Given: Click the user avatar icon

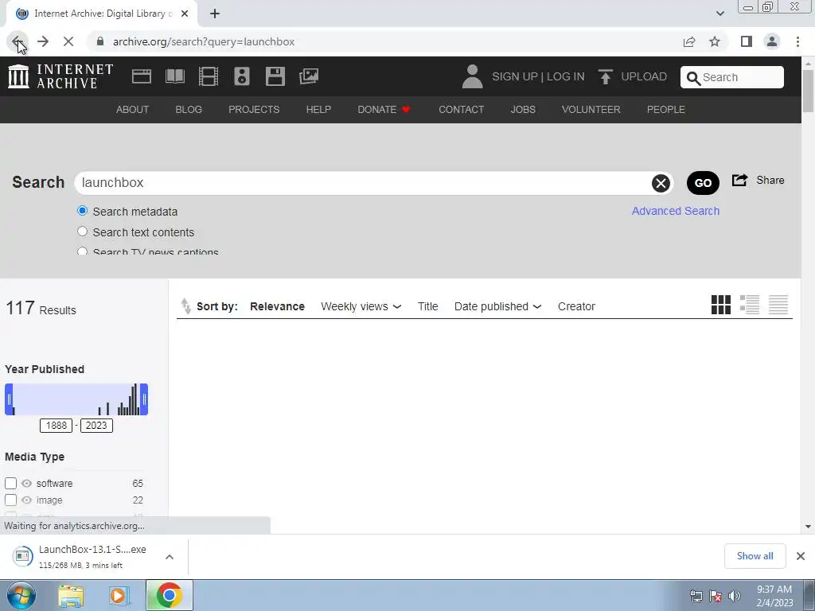Looking at the screenshot, I should (472, 76).
